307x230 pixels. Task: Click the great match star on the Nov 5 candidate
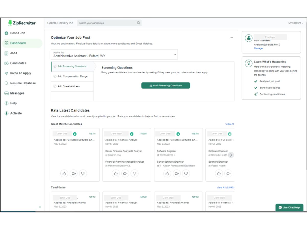coord(132,134)
